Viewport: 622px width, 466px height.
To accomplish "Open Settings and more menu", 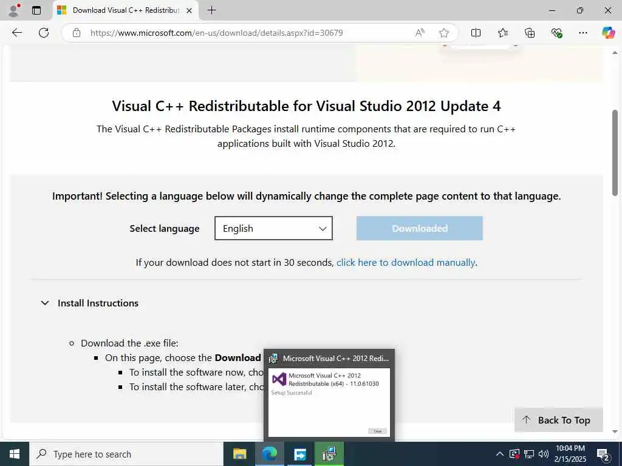I will pyautogui.click(x=583, y=33).
